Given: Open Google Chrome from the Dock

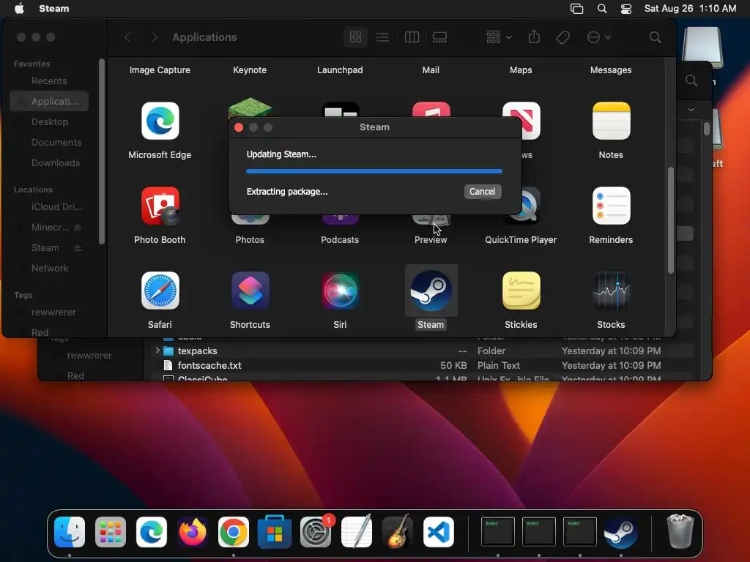Looking at the screenshot, I should tap(234, 532).
